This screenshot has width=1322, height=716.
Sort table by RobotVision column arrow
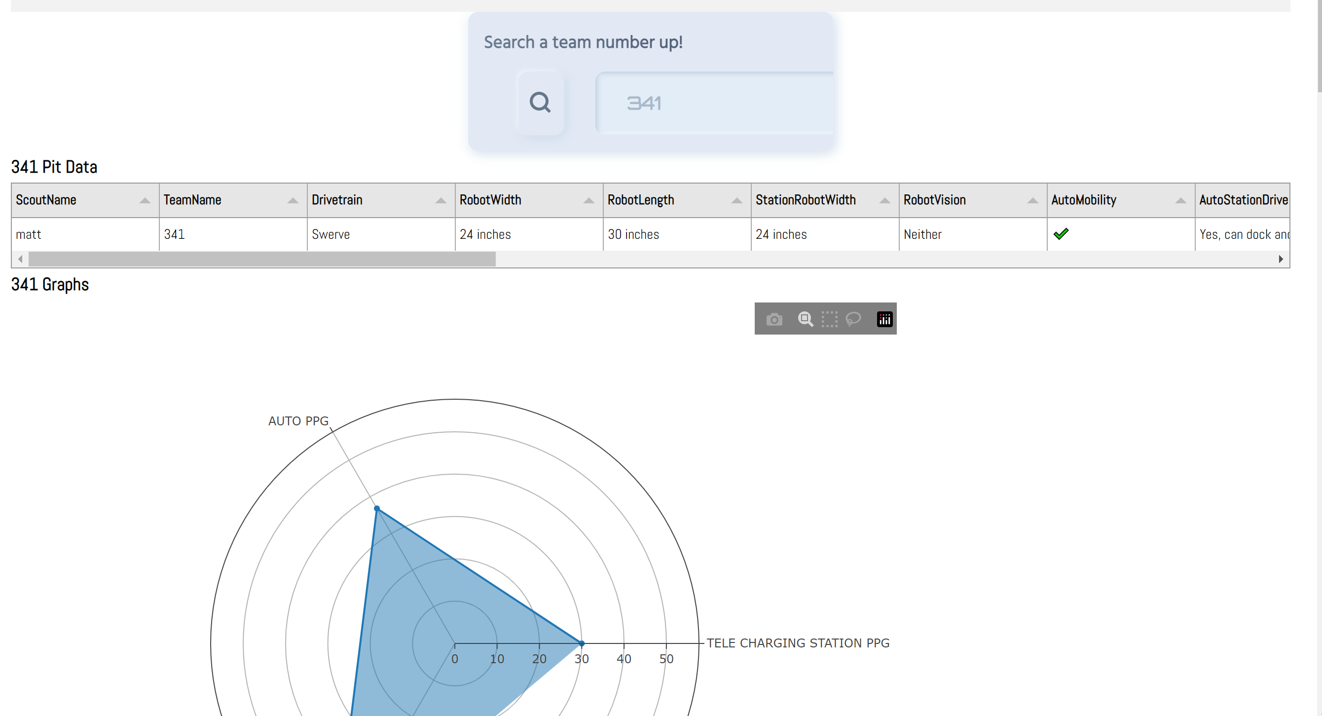click(x=1032, y=200)
